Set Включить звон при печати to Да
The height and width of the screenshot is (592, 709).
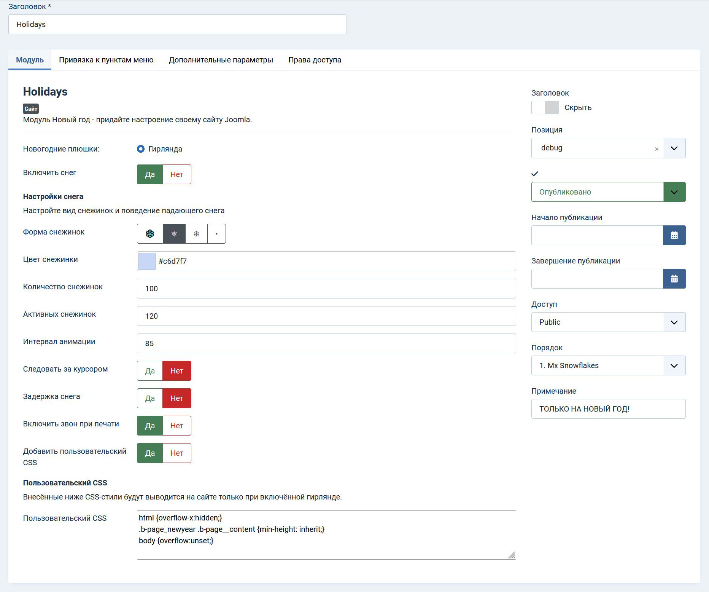[x=150, y=426]
